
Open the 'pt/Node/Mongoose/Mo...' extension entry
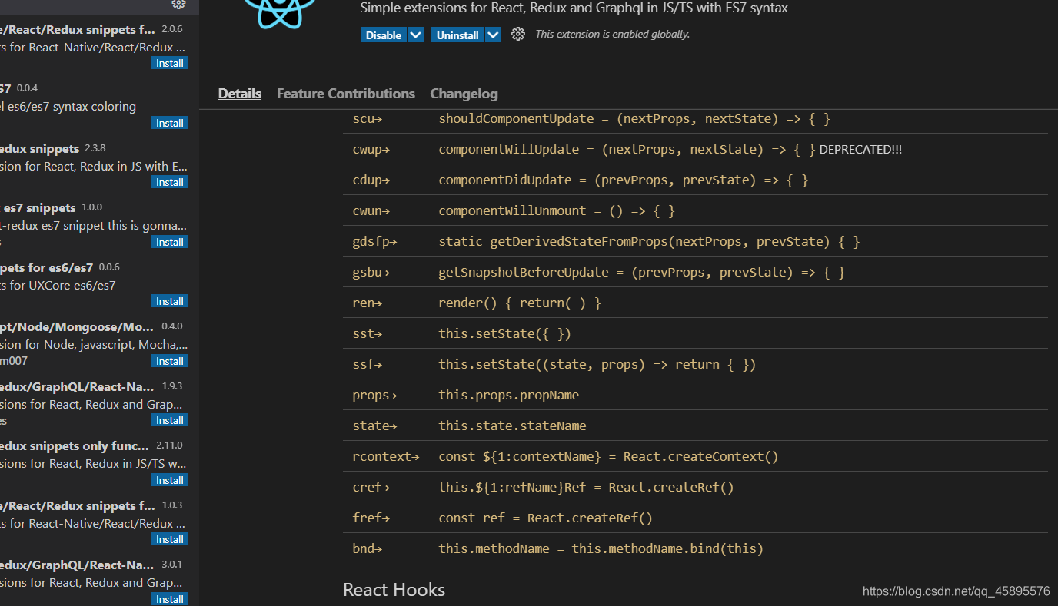[x=99, y=344]
